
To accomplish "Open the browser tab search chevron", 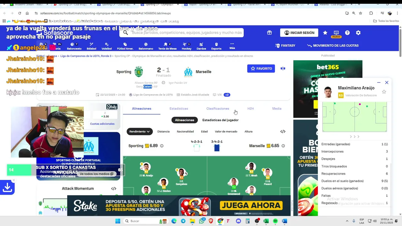I will pyautogui.click(x=3, y=4).
